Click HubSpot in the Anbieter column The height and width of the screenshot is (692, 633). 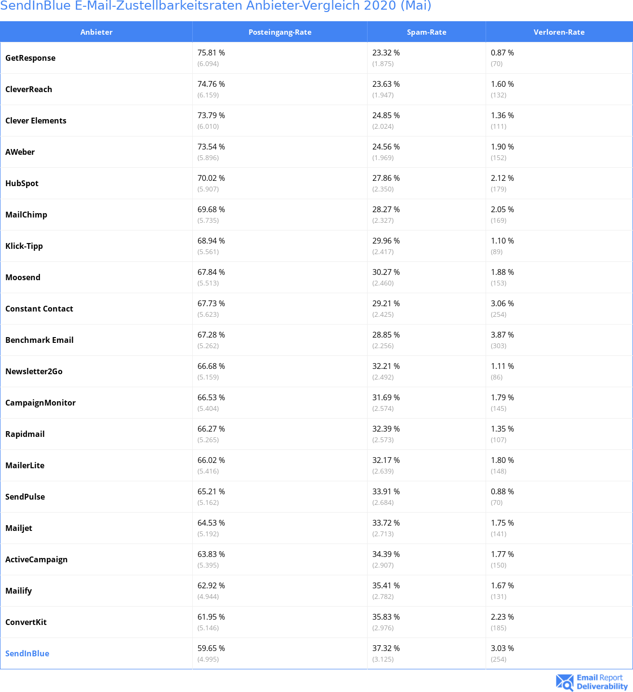(x=22, y=183)
